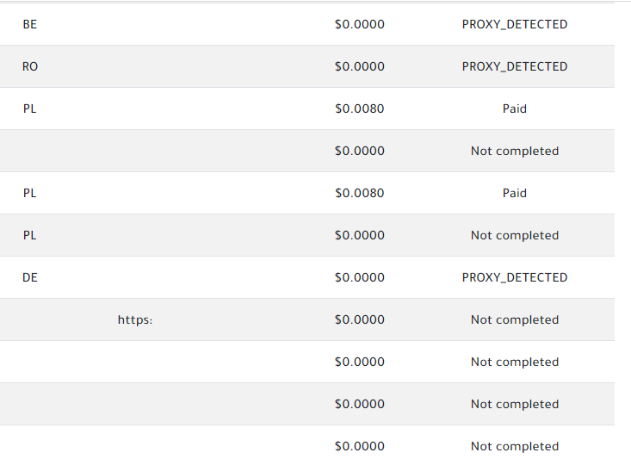Click the first Not completed status
Screen dimensions: 631x465
[x=515, y=151]
